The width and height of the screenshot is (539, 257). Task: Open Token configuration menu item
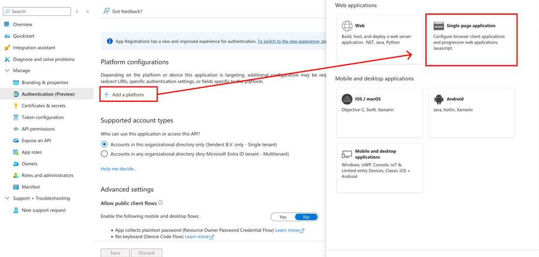(x=43, y=118)
